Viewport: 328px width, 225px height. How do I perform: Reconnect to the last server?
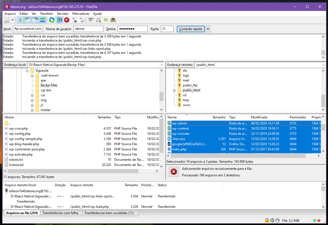tap(82, 20)
